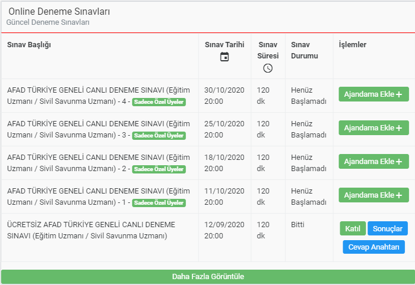Open Sonuçlar for the free exam

pos(387,228)
